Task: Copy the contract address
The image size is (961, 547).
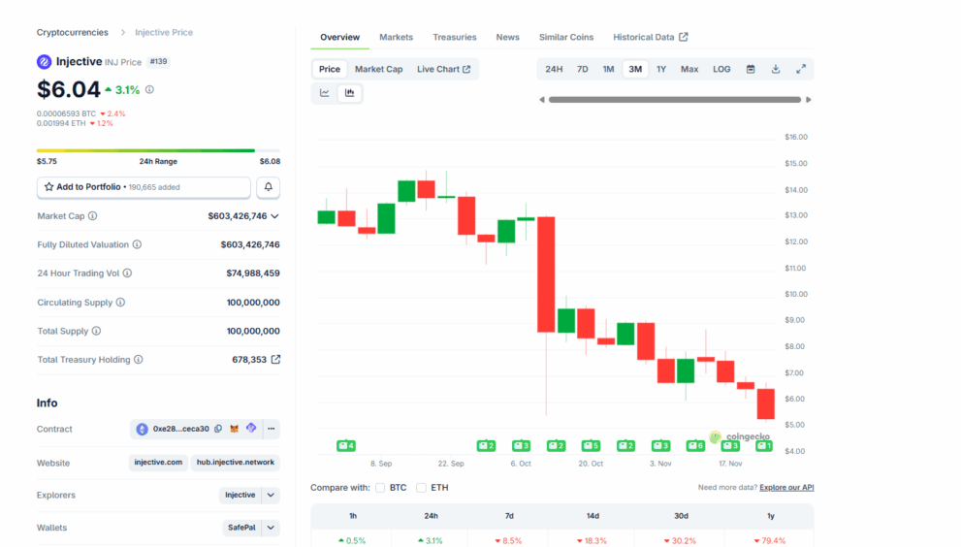Action: (x=218, y=429)
